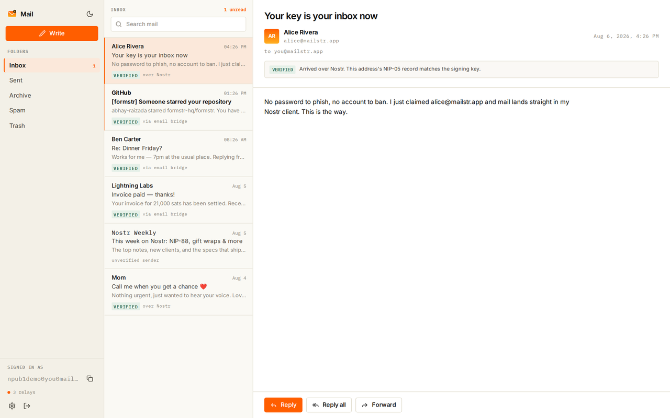Click the Mail envelope logo icon
670x418 pixels.
[12, 14]
